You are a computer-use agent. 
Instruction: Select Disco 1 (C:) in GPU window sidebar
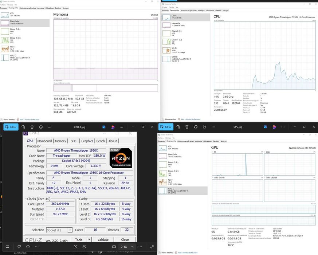[x=183, y=173]
